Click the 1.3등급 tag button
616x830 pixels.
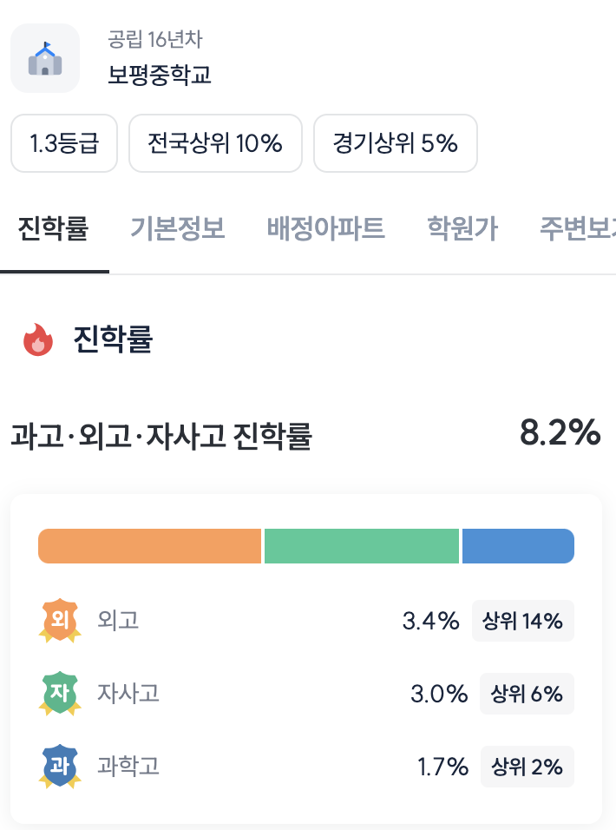tap(64, 143)
